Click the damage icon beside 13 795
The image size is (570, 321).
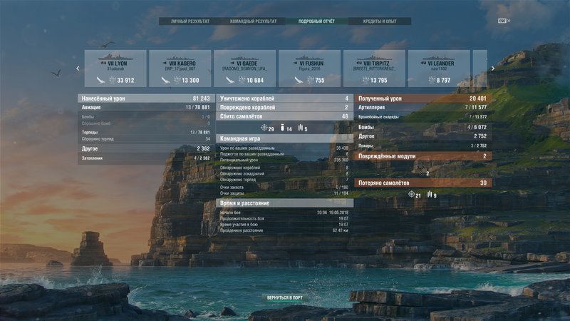click(x=366, y=80)
